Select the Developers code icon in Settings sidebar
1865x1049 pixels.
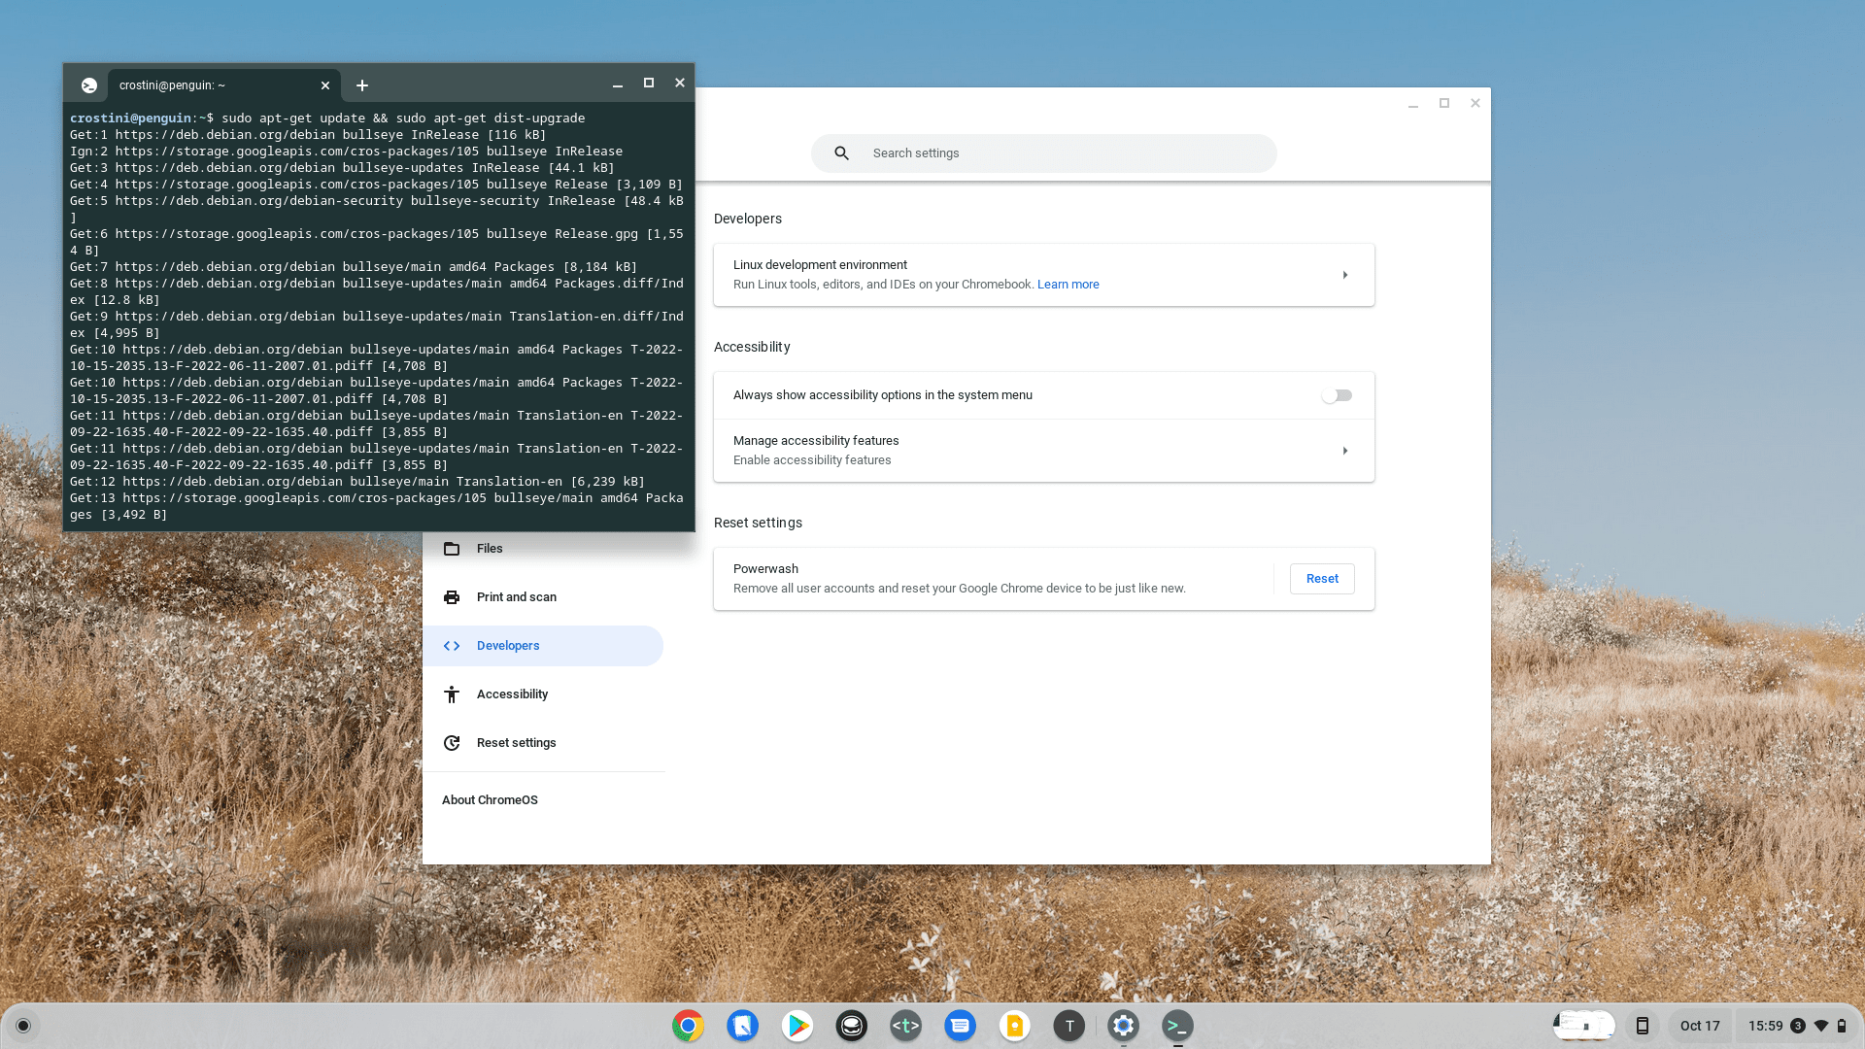click(x=452, y=645)
